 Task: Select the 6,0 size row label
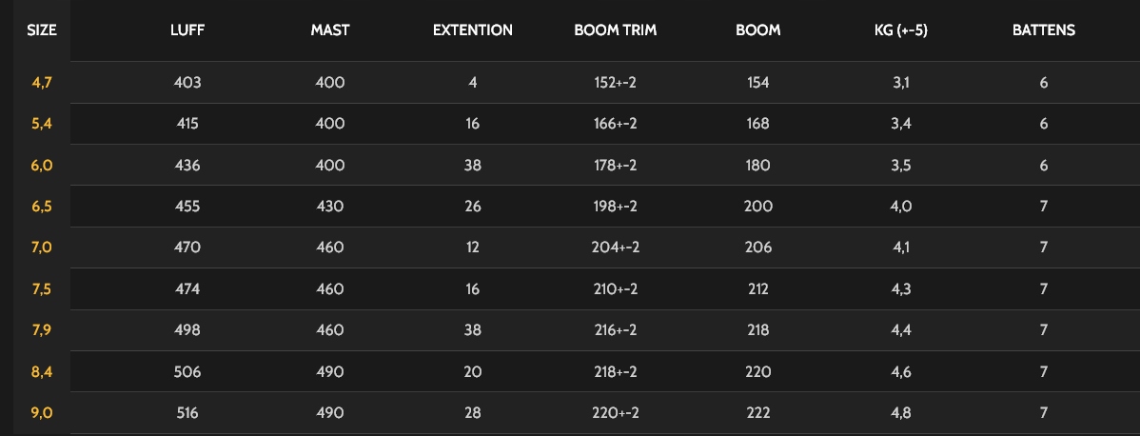[42, 166]
